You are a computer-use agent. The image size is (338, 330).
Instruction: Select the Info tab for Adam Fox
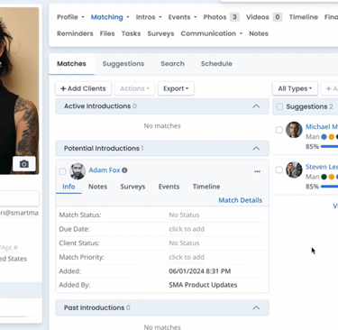(69, 187)
